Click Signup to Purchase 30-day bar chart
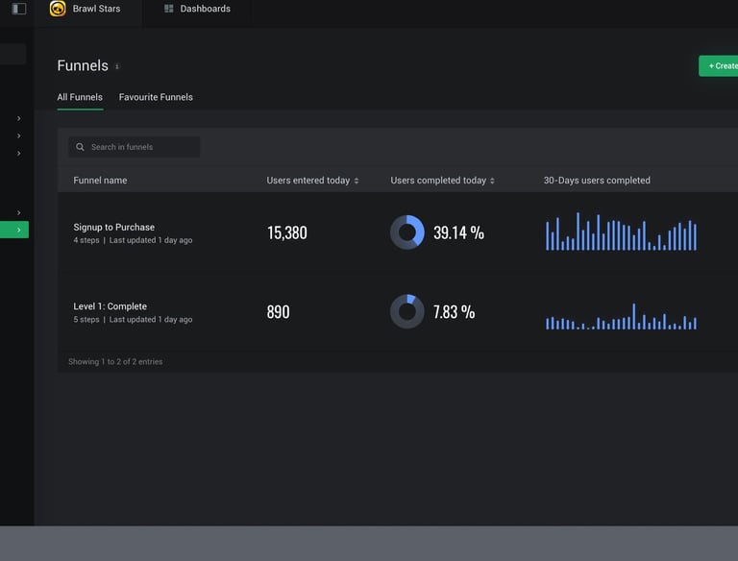 [622, 232]
